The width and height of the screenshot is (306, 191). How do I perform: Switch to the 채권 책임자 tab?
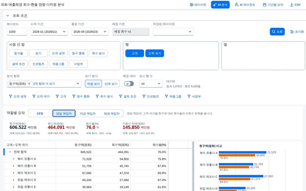[x=112, y=114]
